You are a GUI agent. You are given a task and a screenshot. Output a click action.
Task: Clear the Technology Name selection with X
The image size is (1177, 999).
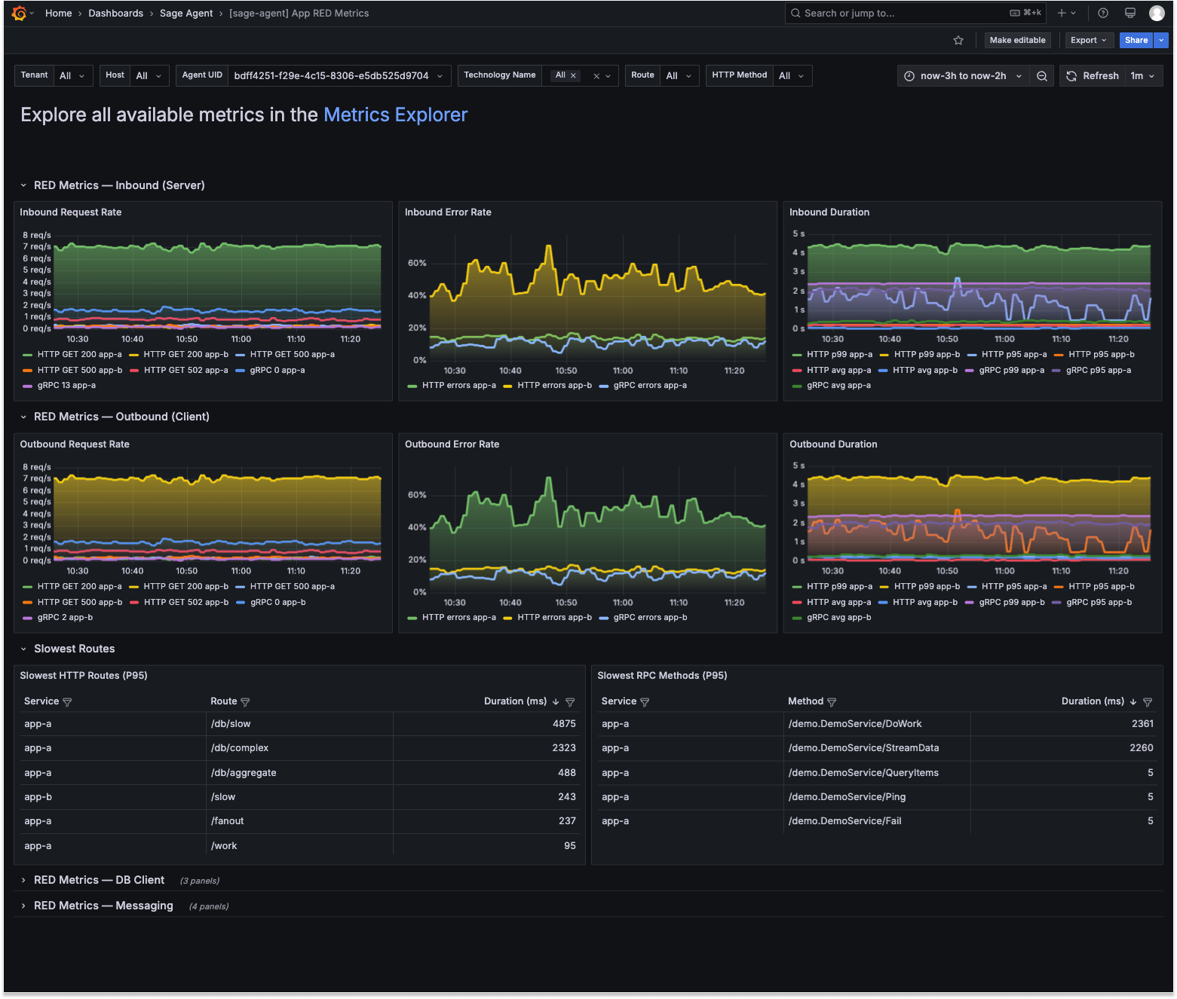[596, 76]
